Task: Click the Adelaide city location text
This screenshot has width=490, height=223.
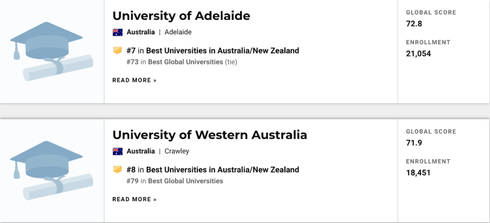Action: pos(178,32)
